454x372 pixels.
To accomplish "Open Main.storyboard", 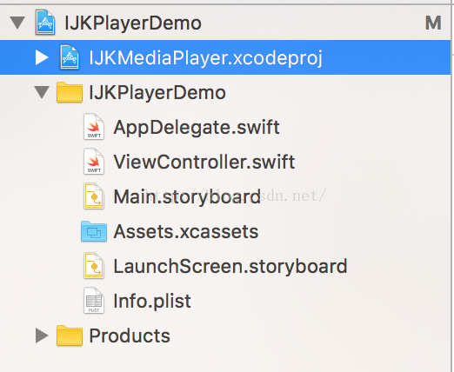I will click(187, 197).
